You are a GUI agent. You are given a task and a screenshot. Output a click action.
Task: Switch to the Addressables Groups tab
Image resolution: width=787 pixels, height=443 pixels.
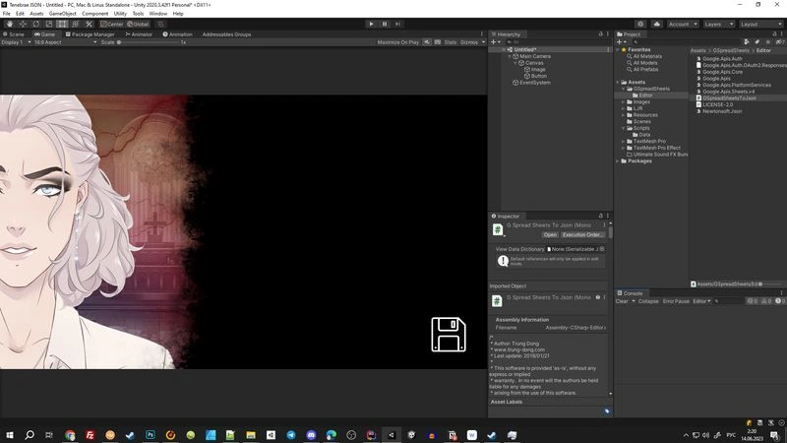226,34
